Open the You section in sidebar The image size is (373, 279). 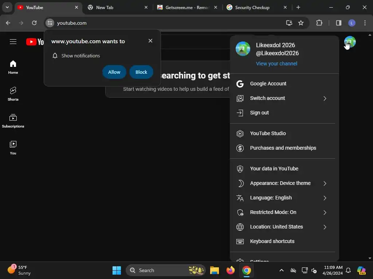click(x=13, y=147)
